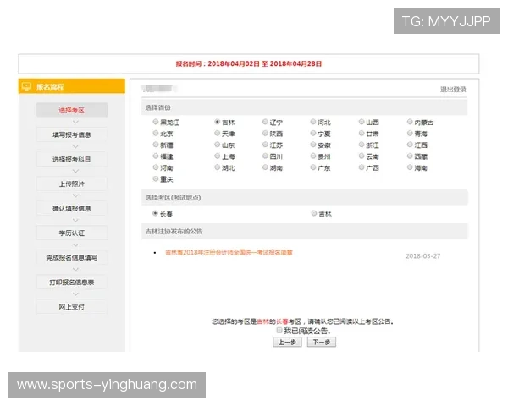The height and width of the screenshot is (406, 508).
Task: Mark 西藏 as the province
Action: point(410,156)
